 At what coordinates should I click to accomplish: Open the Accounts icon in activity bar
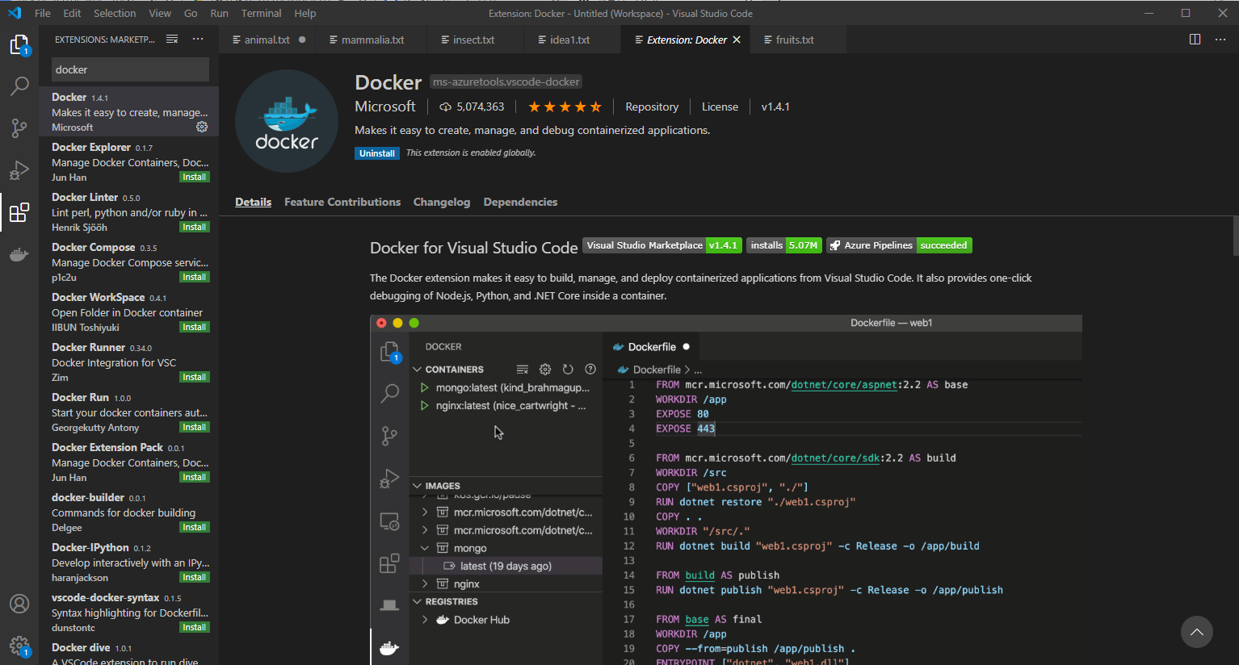click(x=19, y=604)
